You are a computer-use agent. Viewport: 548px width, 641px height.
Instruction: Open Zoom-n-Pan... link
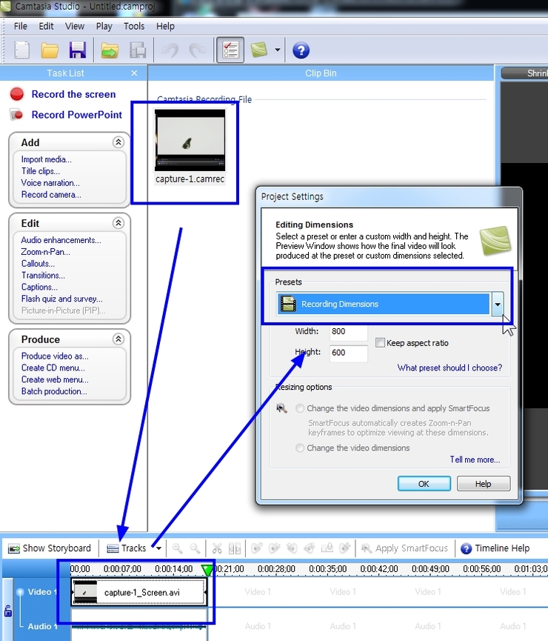[45, 252]
